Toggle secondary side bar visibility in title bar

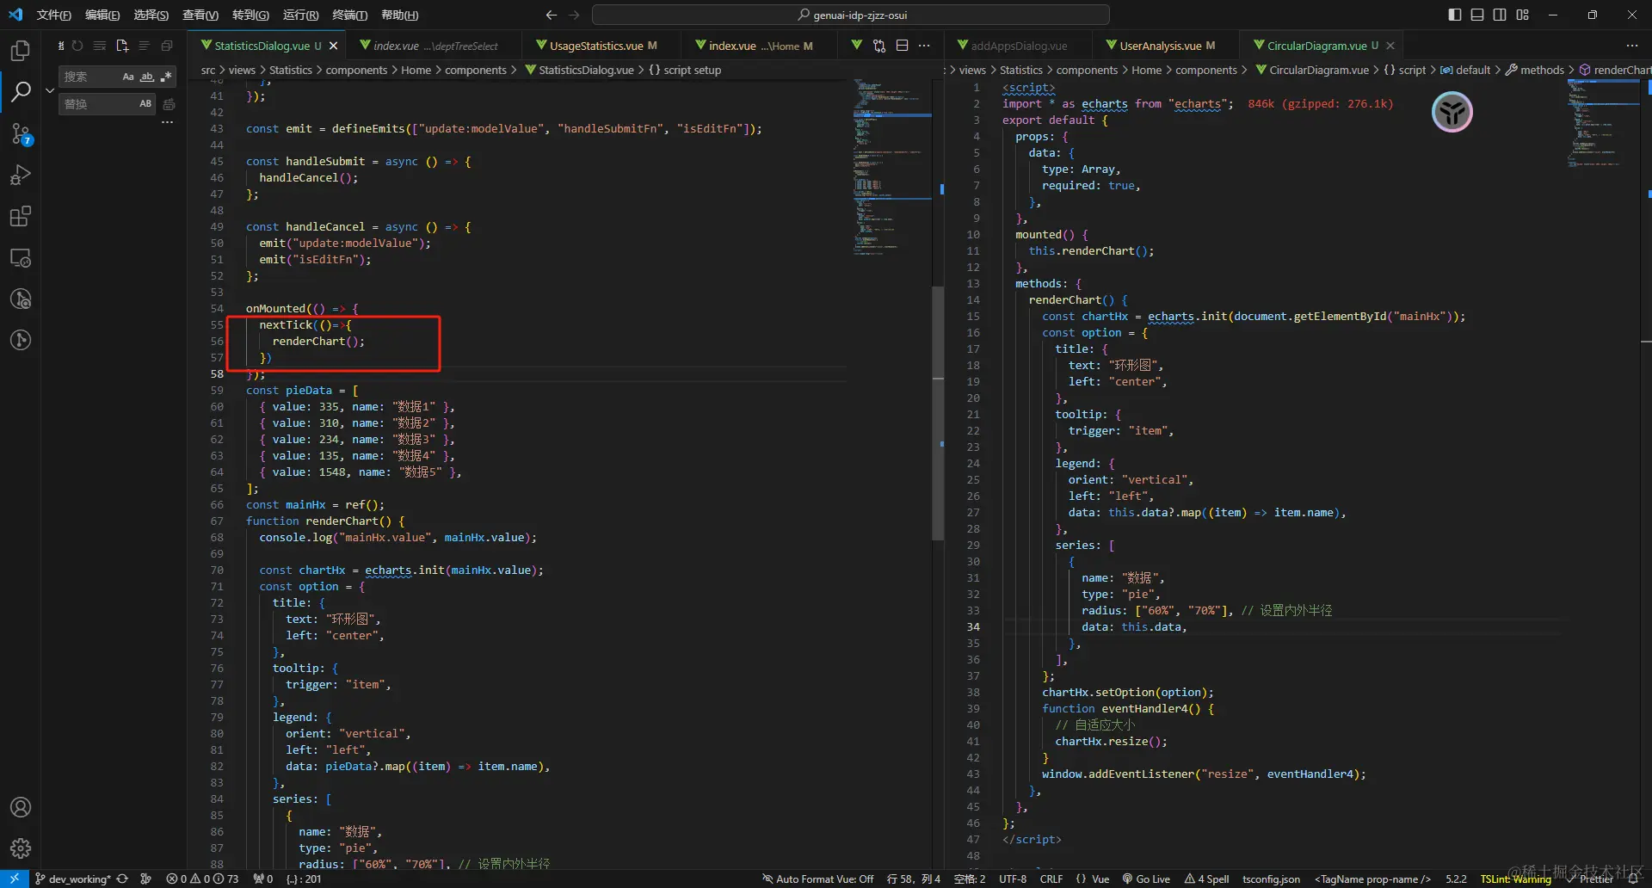[1500, 15]
